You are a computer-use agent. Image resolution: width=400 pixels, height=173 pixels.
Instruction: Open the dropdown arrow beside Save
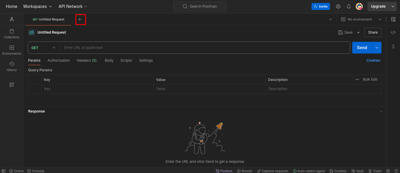(x=358, y=32)
